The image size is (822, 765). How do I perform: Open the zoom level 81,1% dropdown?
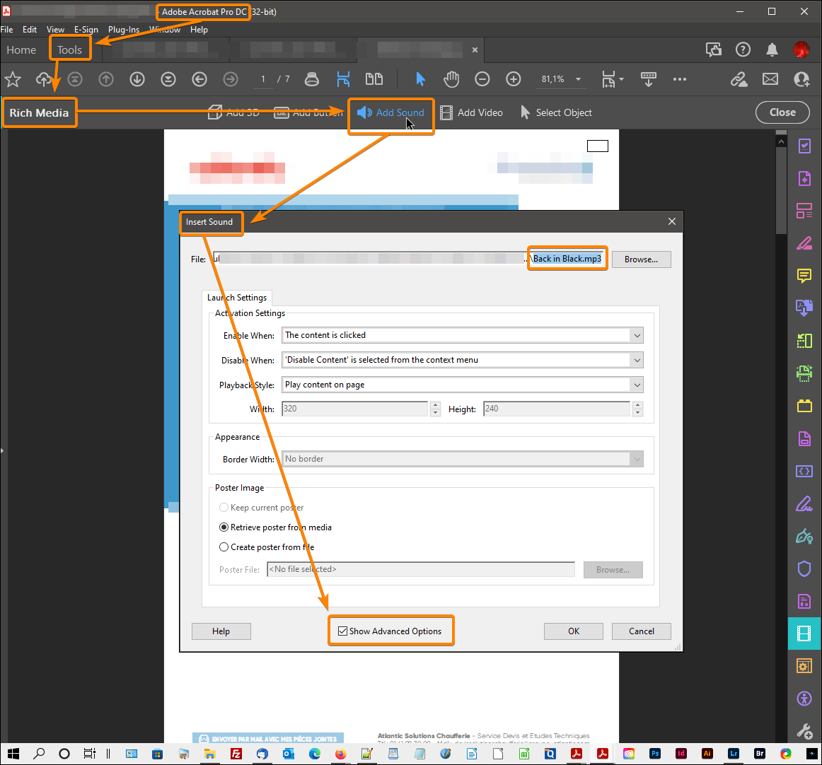click(x=578, y=79)
